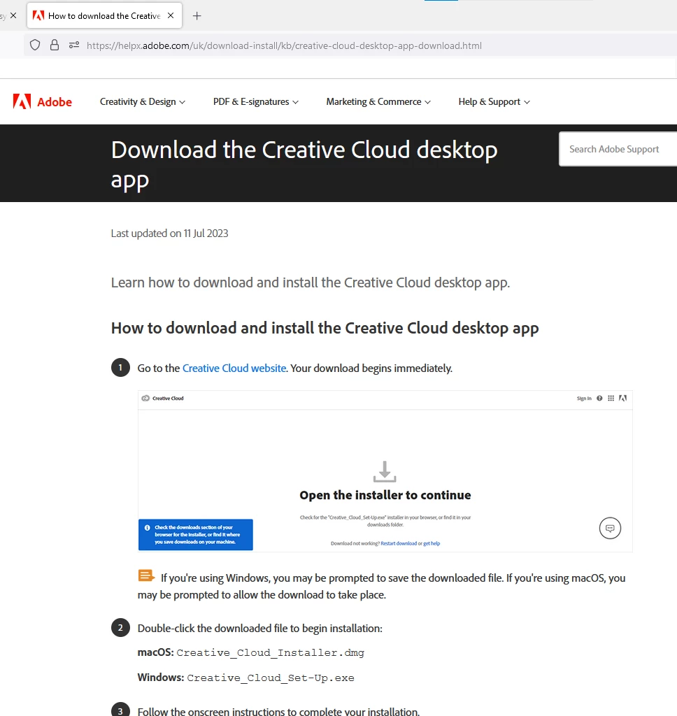This screenshot has height=716, width=677.
Task: Click the Restart download link in image
Action: pos(399,543)
